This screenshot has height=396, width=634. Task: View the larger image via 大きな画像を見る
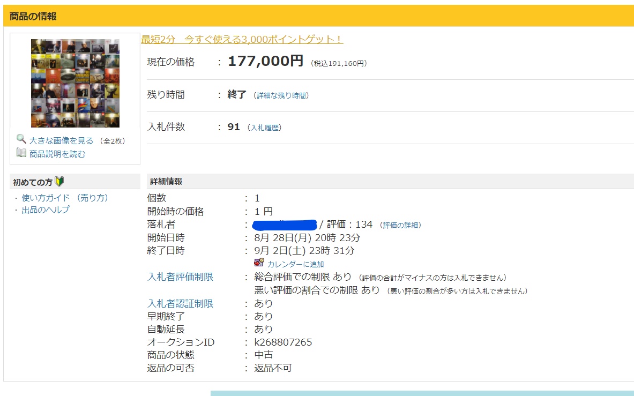pos(61,140)
